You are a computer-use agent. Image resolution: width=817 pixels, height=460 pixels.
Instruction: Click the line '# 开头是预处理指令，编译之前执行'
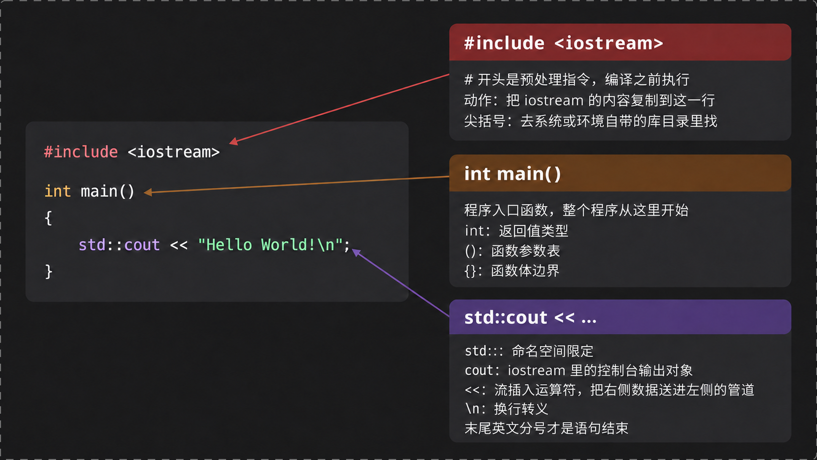pos(577,80)
